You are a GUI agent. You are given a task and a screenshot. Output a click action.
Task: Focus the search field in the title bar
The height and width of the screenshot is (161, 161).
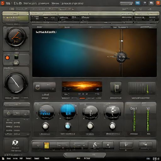point(126,3)
